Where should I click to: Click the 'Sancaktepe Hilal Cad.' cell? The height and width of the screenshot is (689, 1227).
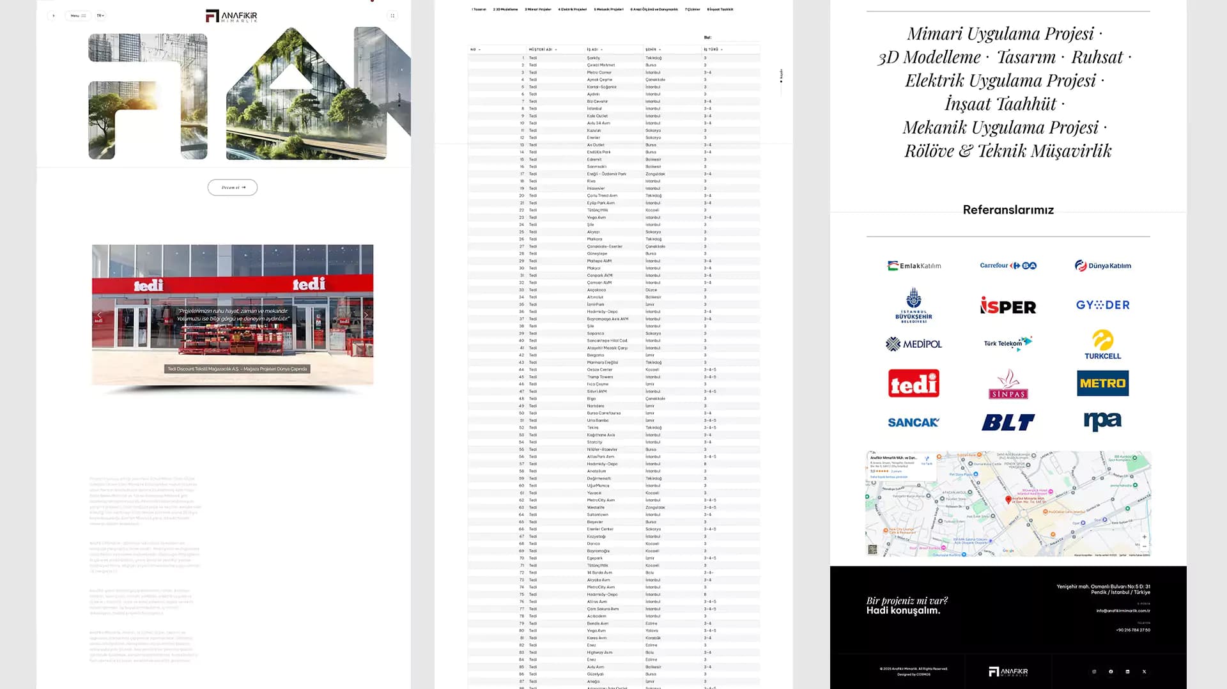(x=607, y=341)
